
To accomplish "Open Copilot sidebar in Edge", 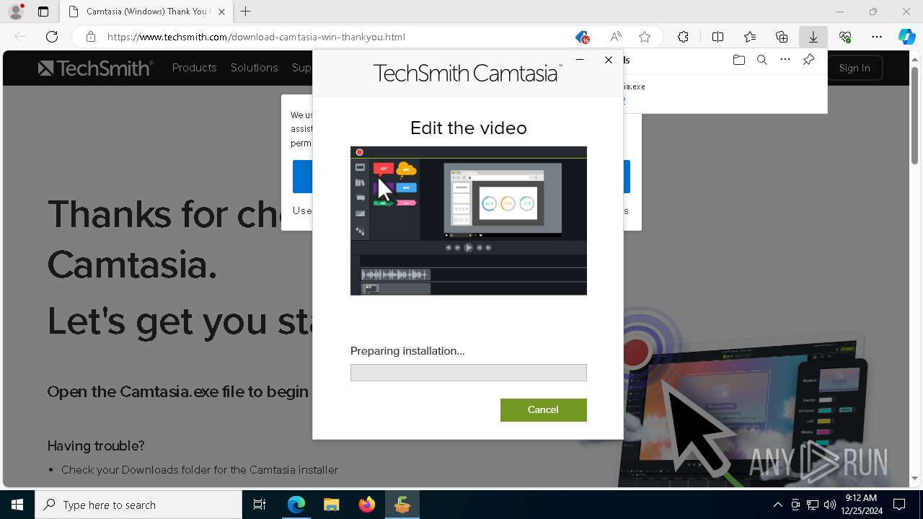I will (906, 37).
